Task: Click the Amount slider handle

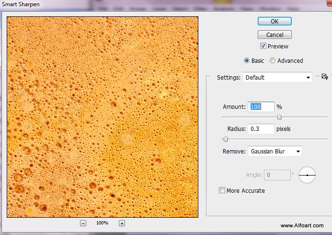Action: click(x=279, y=117)
